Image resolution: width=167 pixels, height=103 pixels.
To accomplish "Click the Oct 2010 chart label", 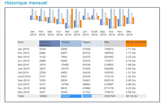I will [112, 33].
